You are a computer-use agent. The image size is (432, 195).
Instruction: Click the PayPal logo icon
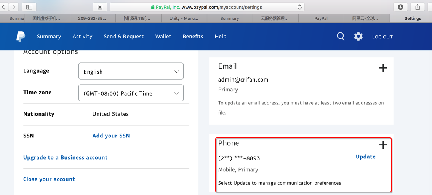point(21,37)
